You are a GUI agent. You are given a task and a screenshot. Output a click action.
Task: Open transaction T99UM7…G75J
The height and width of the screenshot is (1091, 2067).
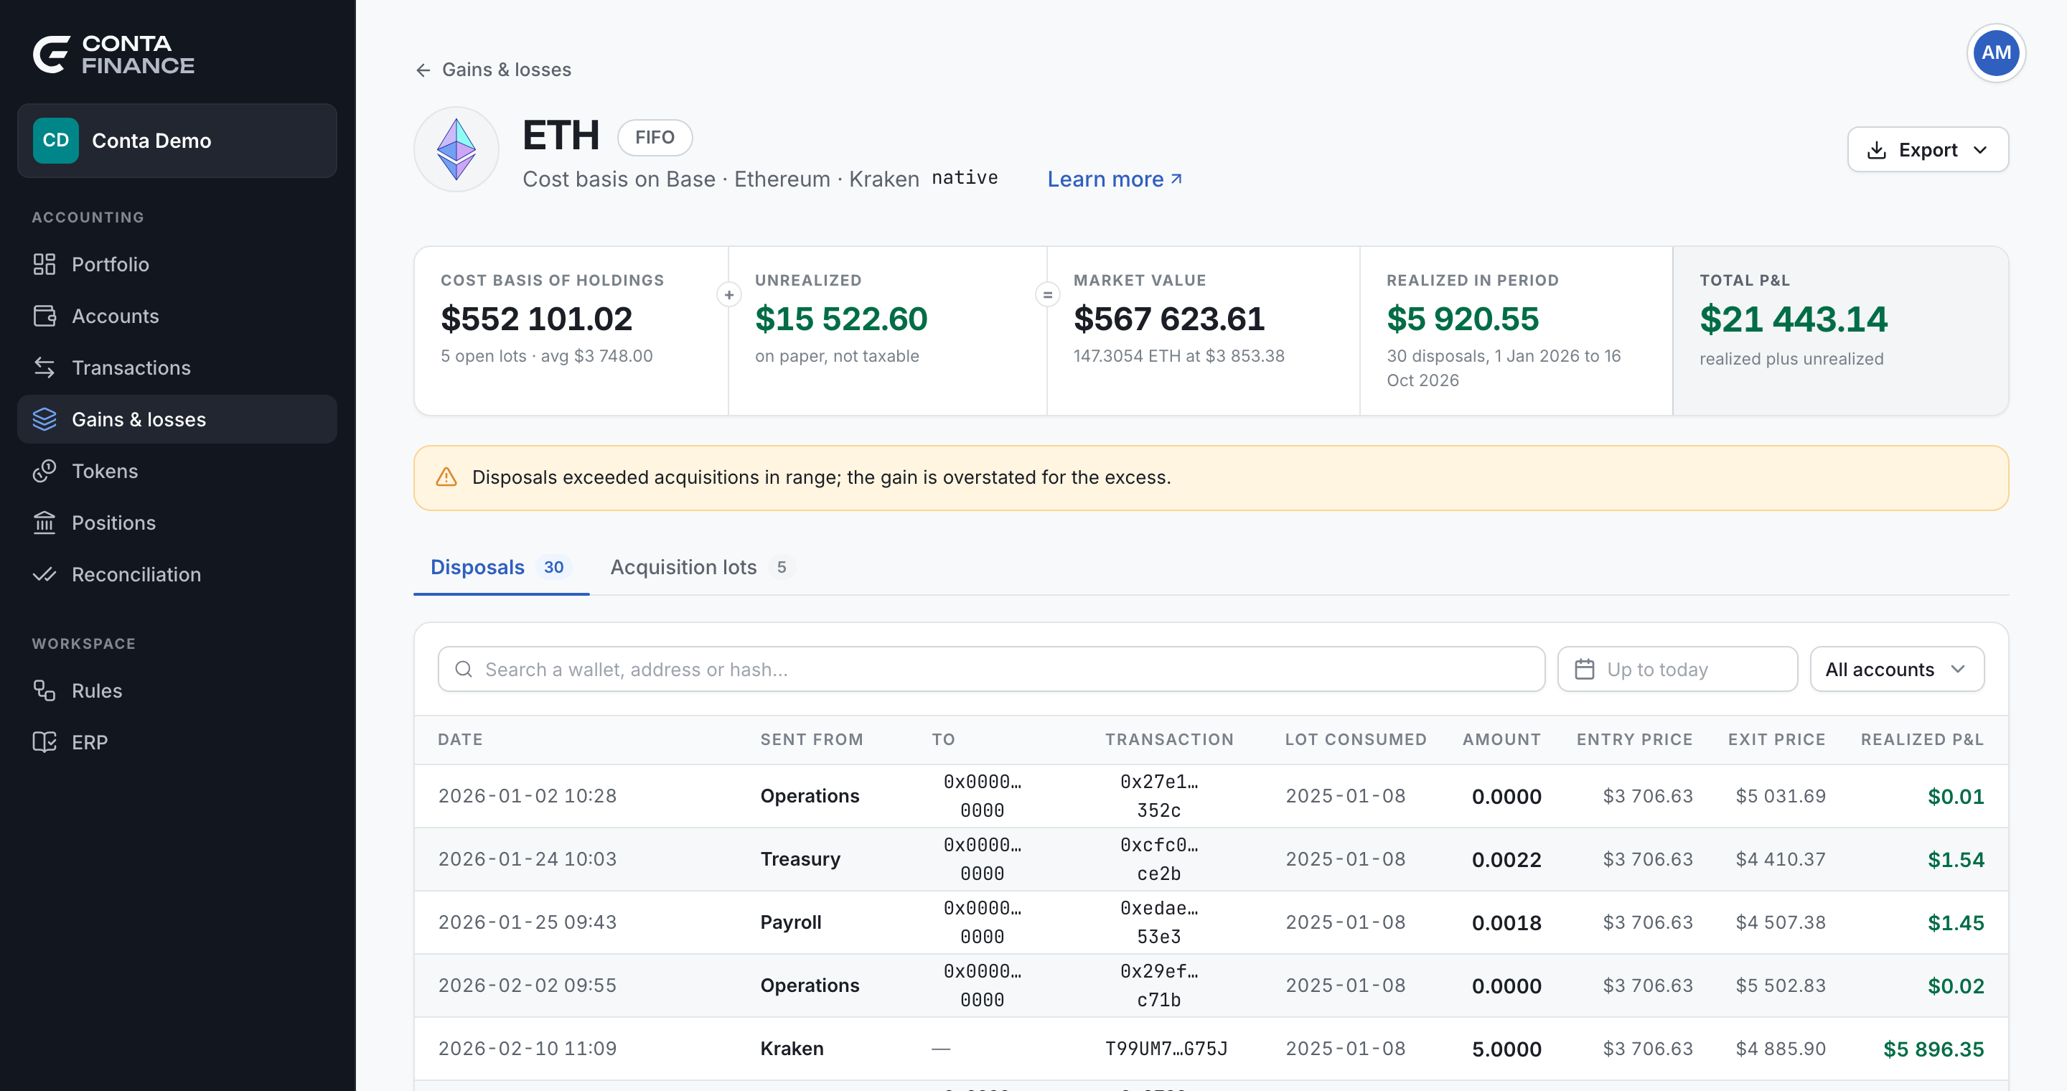(1166, 1049)
